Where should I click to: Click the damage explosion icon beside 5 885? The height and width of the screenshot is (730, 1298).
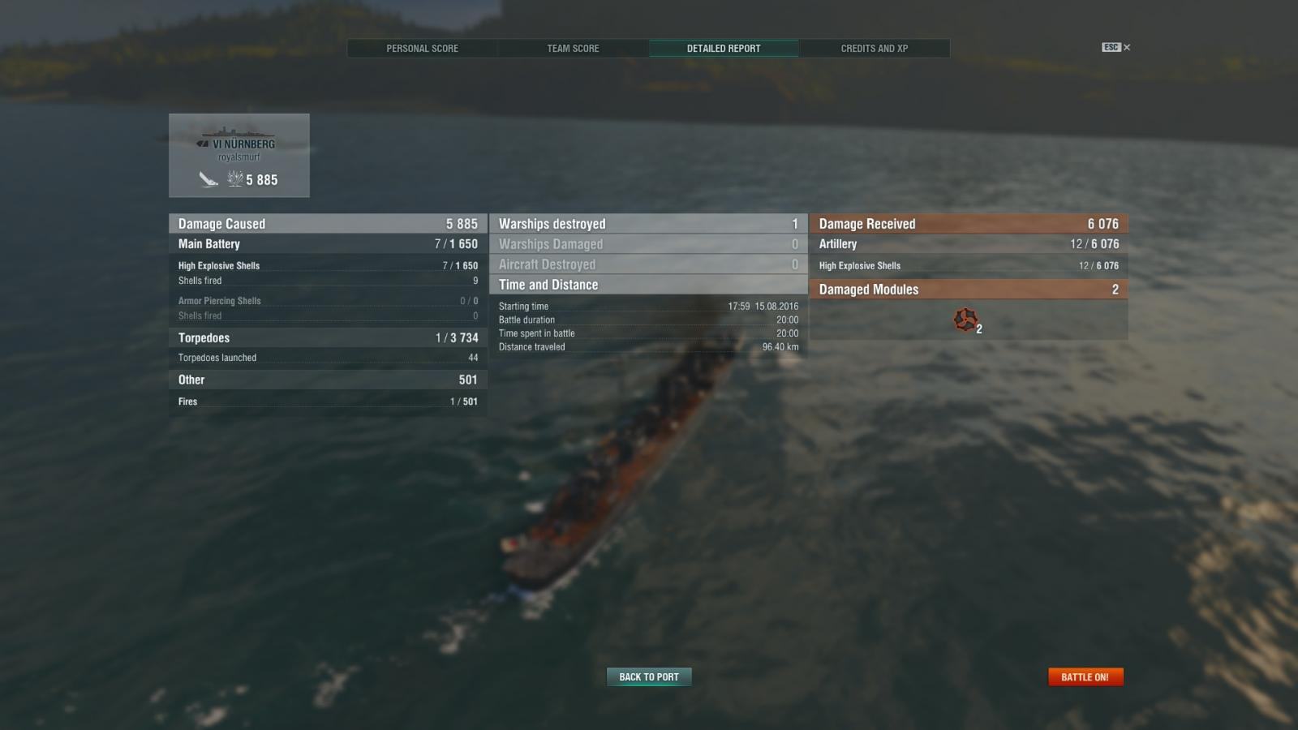tap(235, 178)
